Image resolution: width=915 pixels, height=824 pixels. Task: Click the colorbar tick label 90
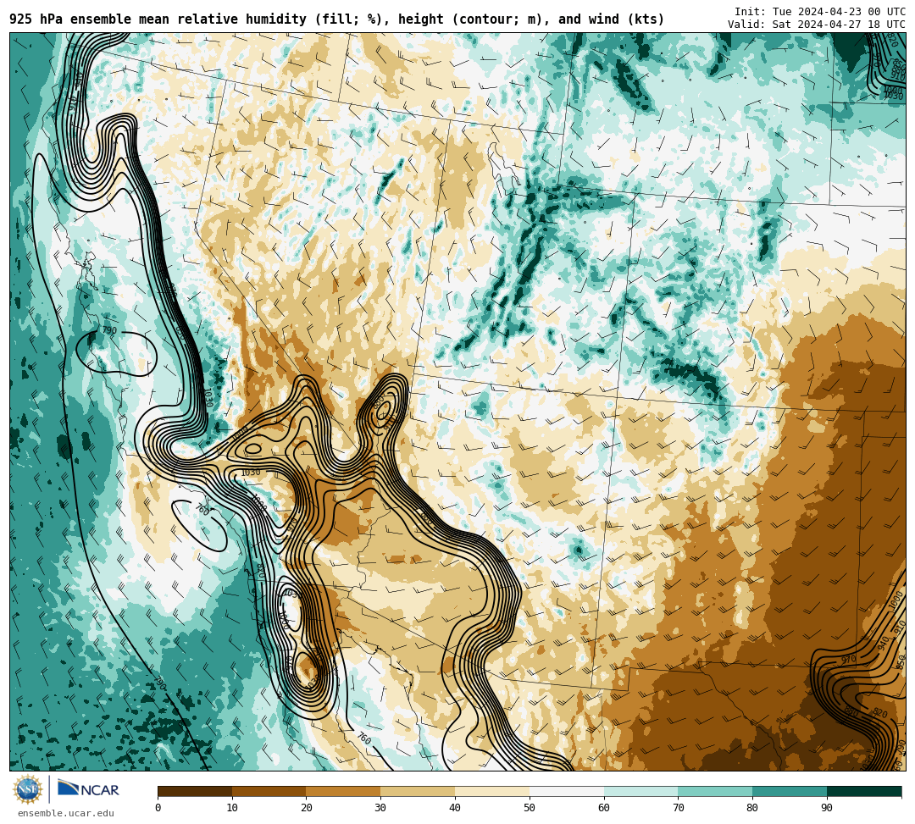(827, 808)
